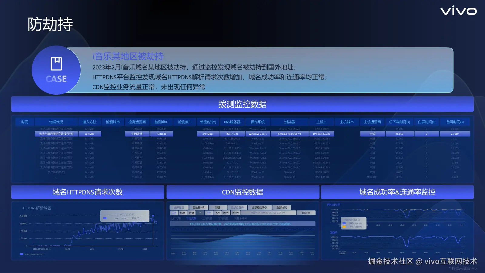
Task: Click the 检测点IP column header
Action: pos(185,122)
